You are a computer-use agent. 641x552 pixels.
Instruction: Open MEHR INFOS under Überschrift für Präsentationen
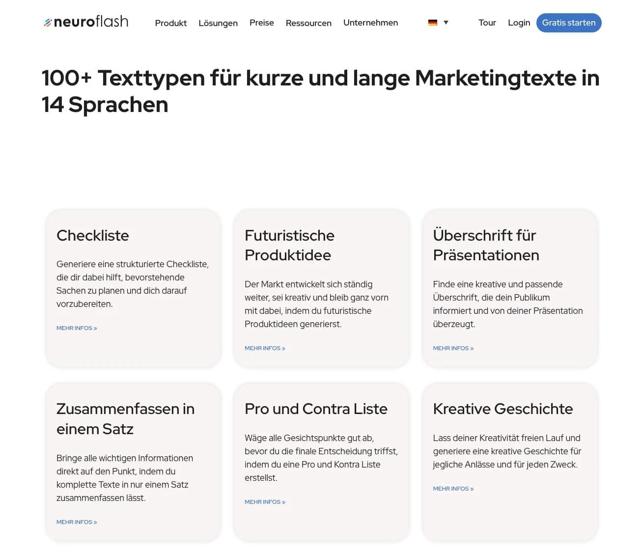coord(453,348)
